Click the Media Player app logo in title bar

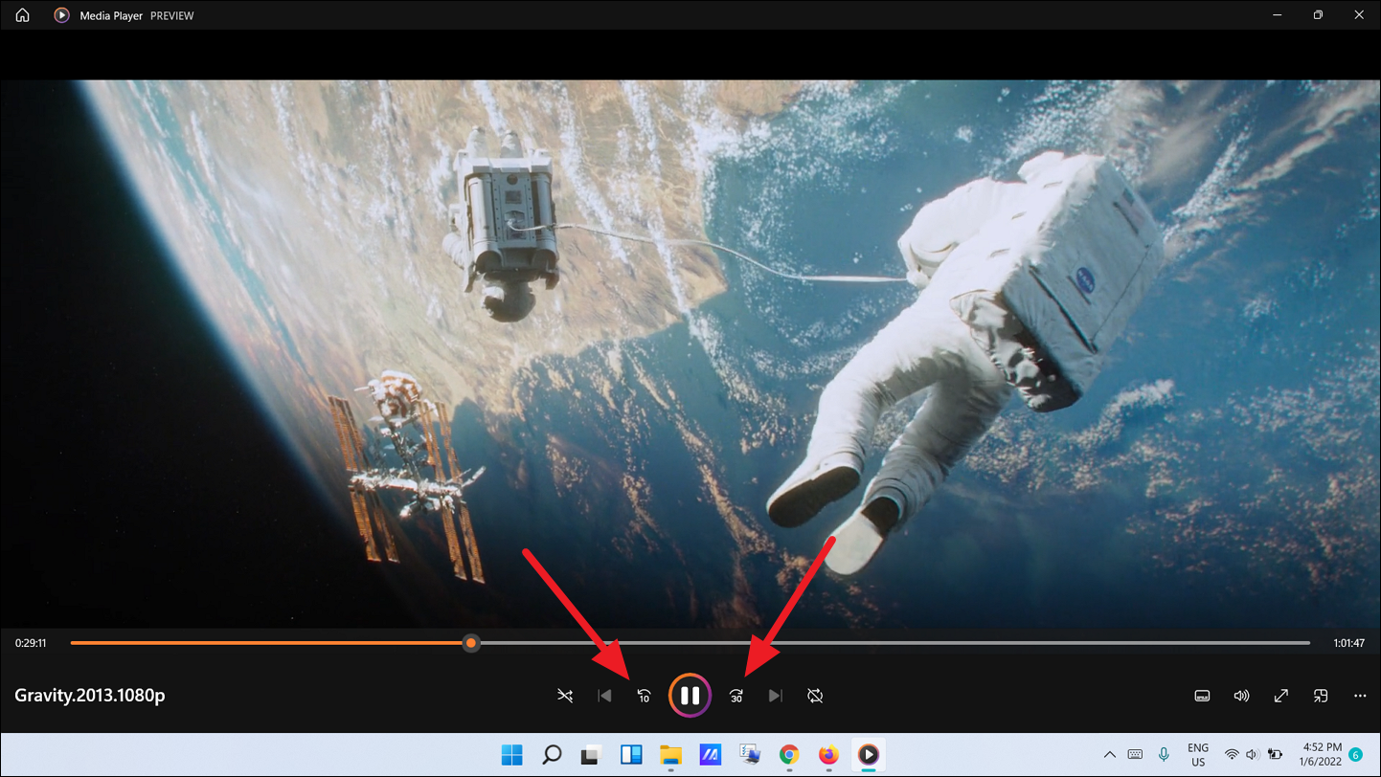coord(61,15)
